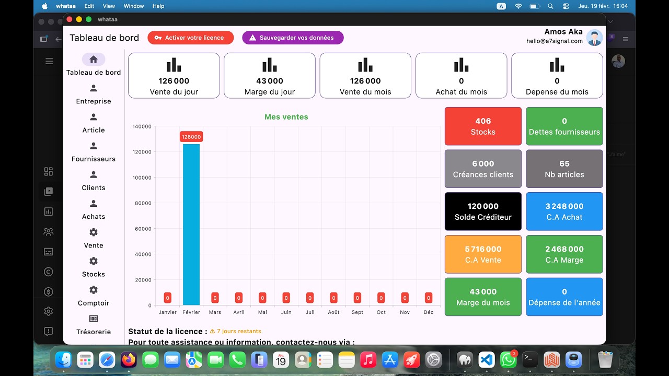Screen dimensions: 669x376
Task: Open the Vente gear item
Action: pos(94,238)
